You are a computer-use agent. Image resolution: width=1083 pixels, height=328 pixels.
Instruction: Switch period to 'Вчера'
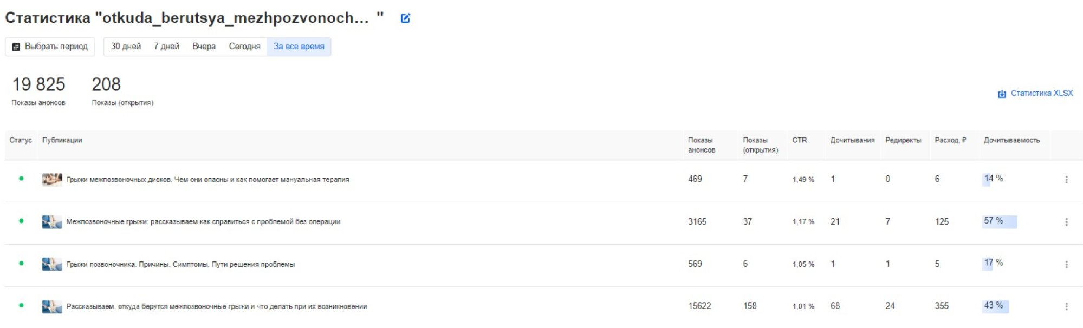(x=204, y=47)
